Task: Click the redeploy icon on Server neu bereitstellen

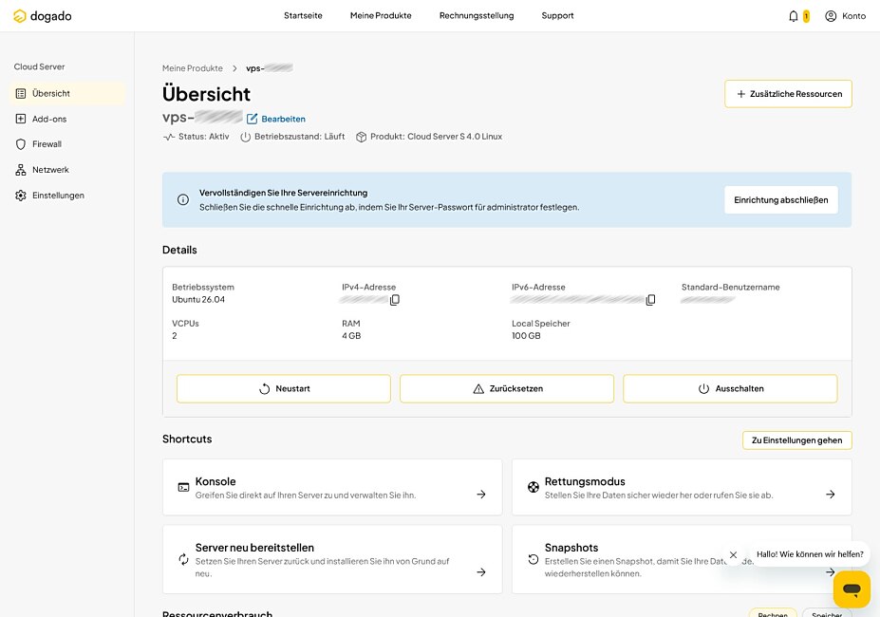Action: [x=183, y=559]
